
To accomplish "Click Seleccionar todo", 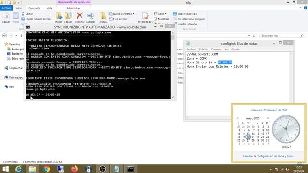I will pyautogui.click(x=185, y=14).
